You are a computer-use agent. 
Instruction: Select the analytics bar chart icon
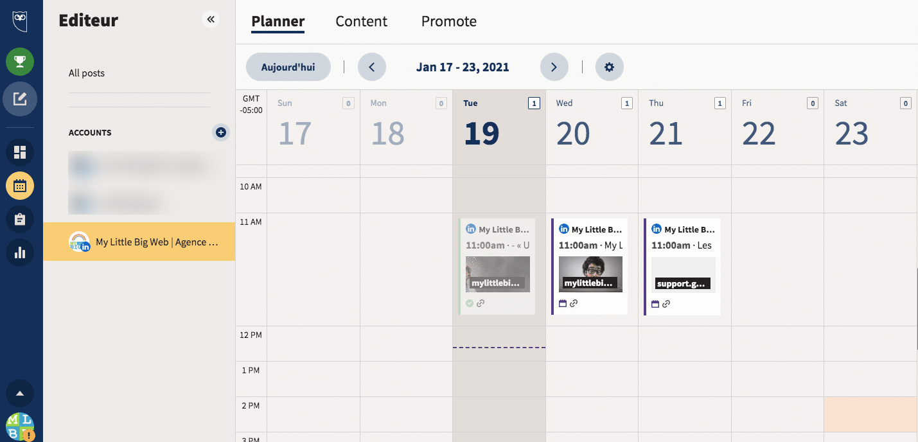20,252
